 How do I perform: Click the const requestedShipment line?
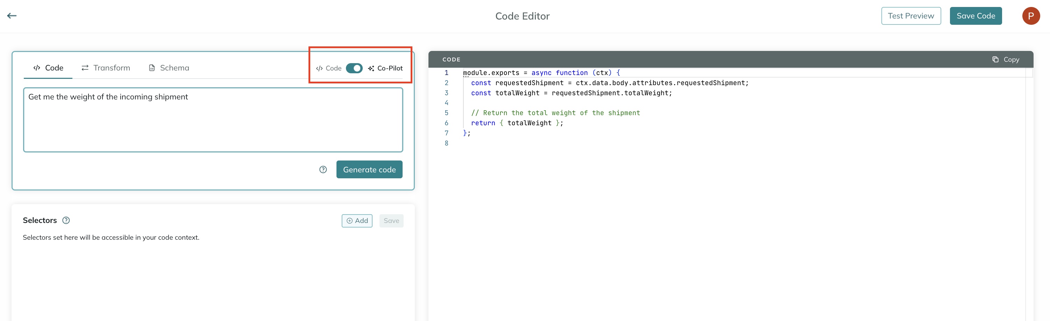tap(610, 83)
